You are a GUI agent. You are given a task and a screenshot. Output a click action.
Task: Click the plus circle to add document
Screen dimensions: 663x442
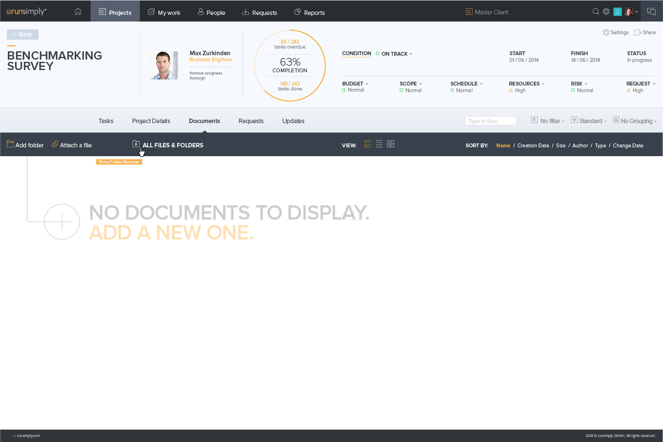pyautogui.click(x=62, y=222)
